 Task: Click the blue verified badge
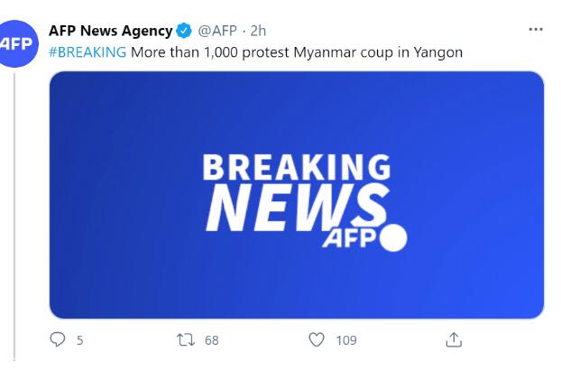184,31
